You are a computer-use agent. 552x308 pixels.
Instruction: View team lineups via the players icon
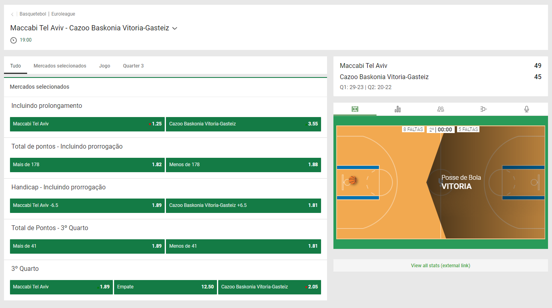pyautogui.click(x=440, y=109)
